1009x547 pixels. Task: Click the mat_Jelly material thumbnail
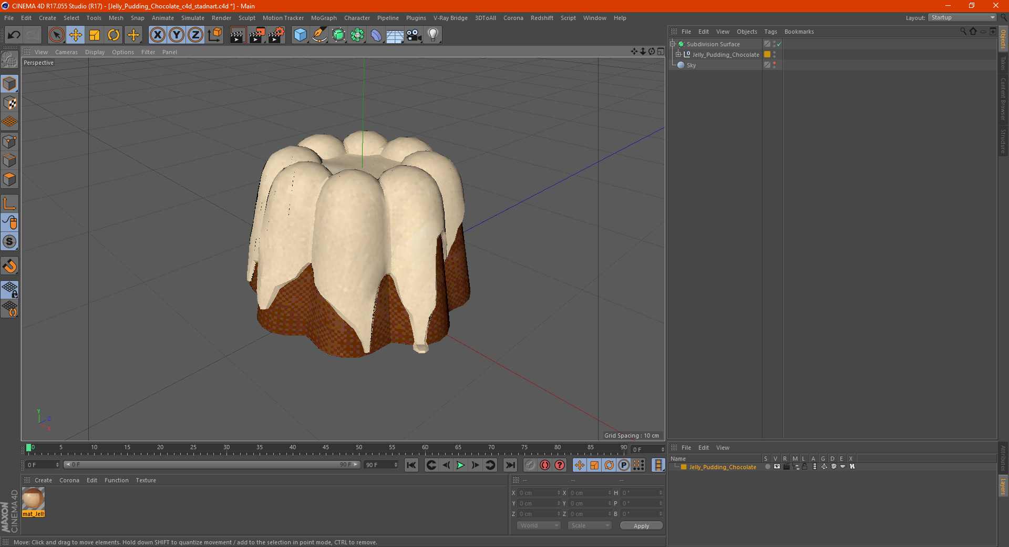point(33,499)
